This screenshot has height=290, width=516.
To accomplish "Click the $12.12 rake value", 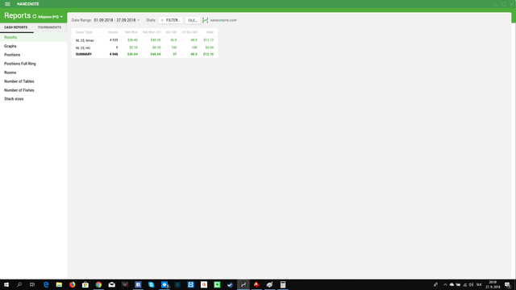I will [x=208, y=40].
